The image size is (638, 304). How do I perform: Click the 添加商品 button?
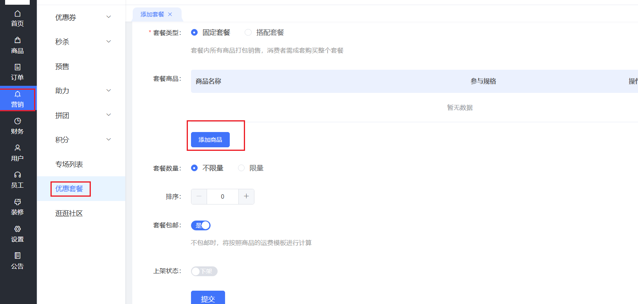pos(210,140)
